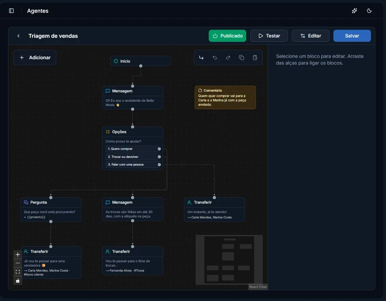Select the Pergunta block
This screenshot has height=301, width=386.
(x=51, y=210)
